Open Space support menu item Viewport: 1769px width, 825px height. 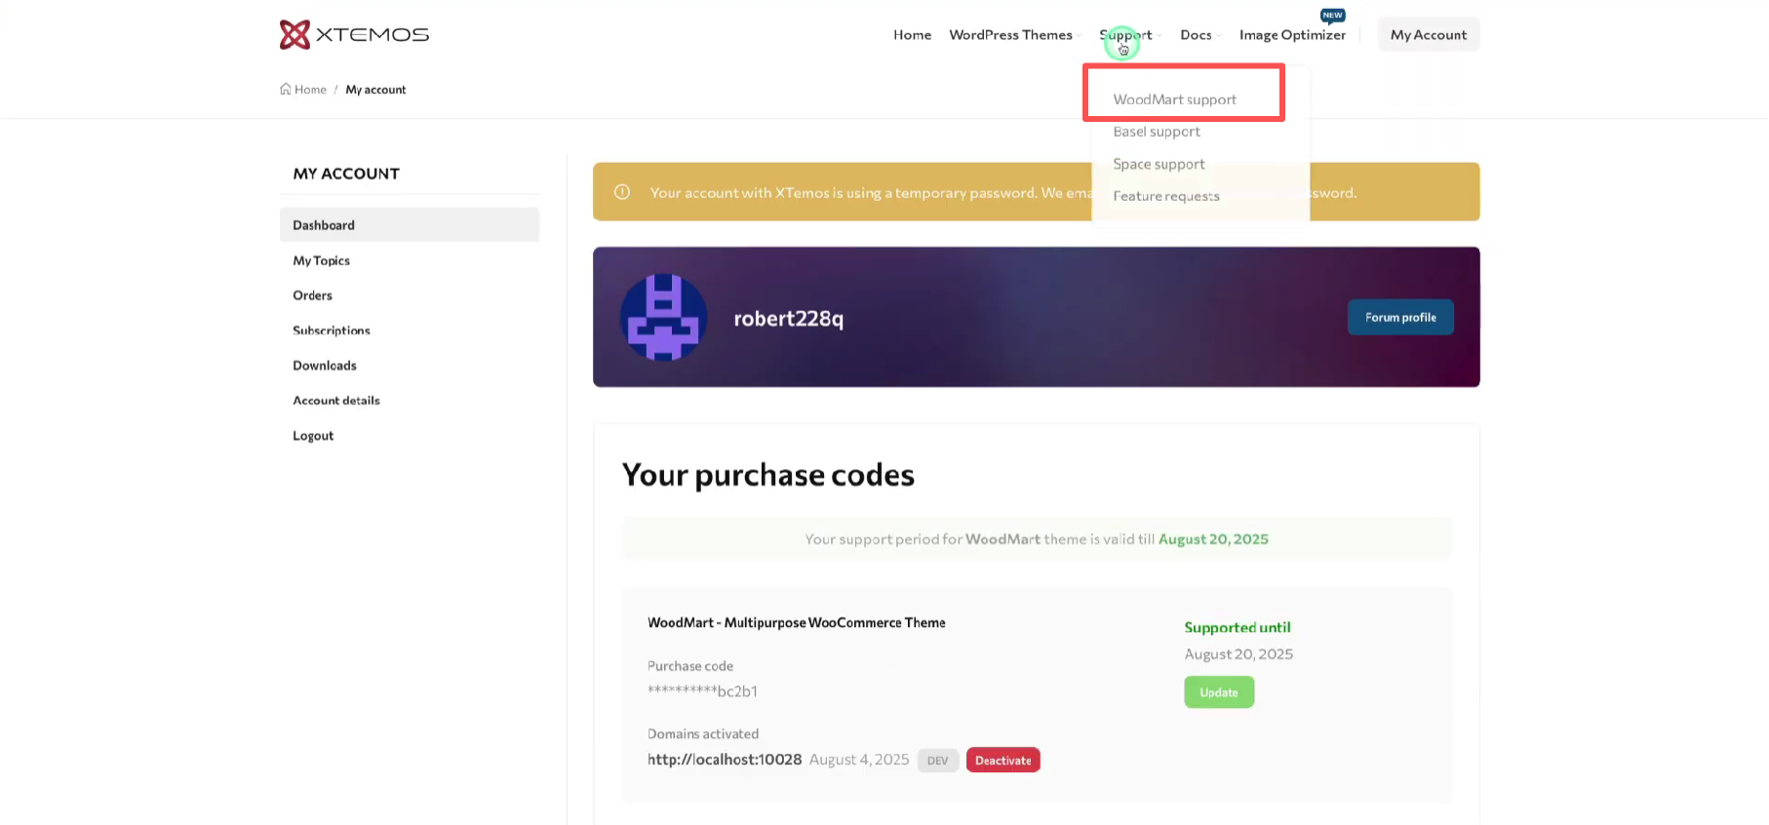(1159, 164)
